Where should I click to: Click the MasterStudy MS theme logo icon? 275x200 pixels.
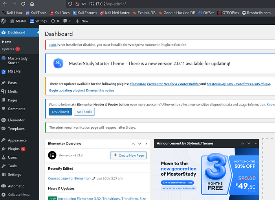coord(58,63)
